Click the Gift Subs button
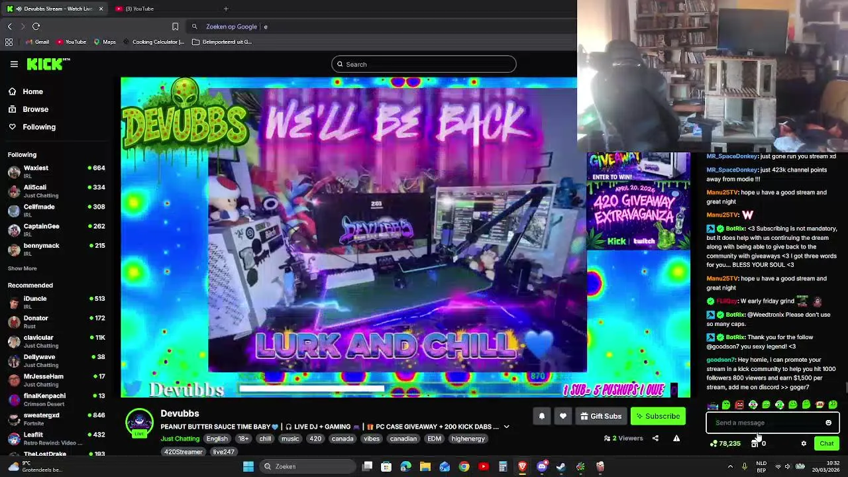This screenshot has height=477, width=848. point(601,416)
